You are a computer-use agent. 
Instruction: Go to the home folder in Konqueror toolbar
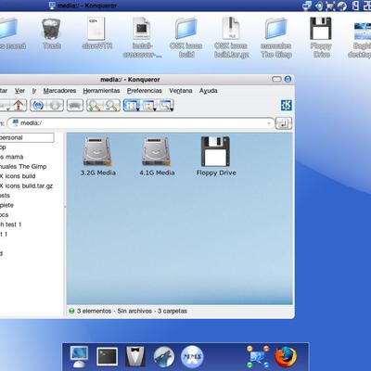[x=19, y=106]
